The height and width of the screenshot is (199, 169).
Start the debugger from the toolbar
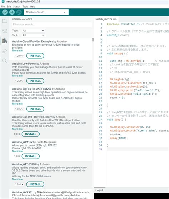(19, 12)
